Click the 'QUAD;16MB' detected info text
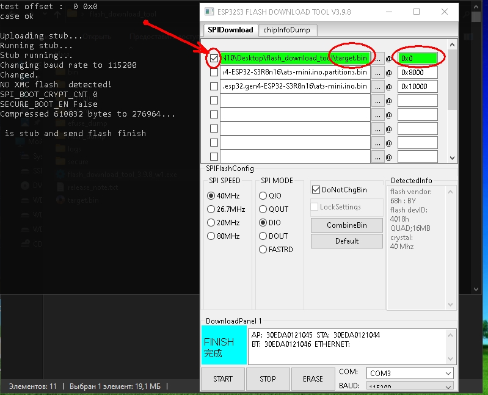 (410, 228)
